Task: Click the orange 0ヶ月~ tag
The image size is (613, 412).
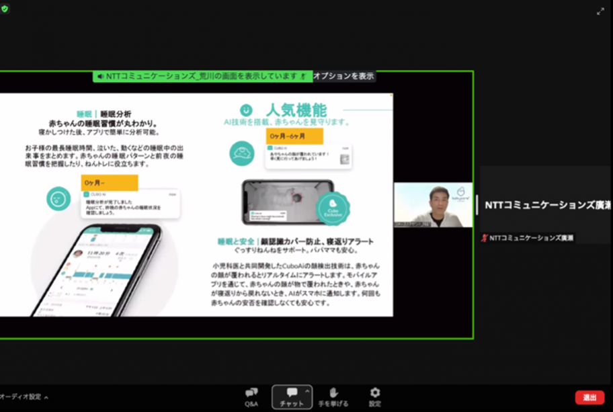Action: 110,183
